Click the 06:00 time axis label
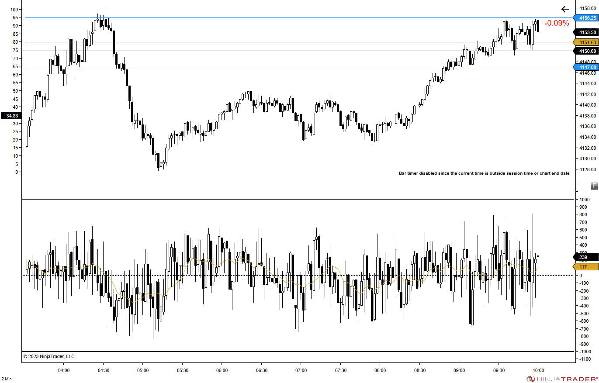Image resolution: width=599 pixels, height=383 pixels. (x=222, y=370)
